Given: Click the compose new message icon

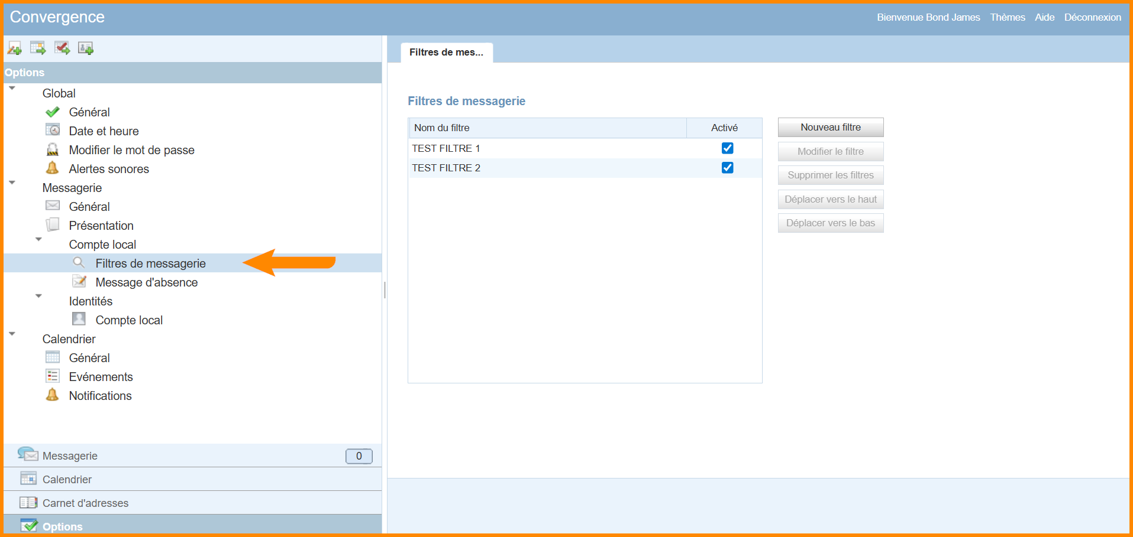Looking at the screenshot, I should [x=15, y=48].
